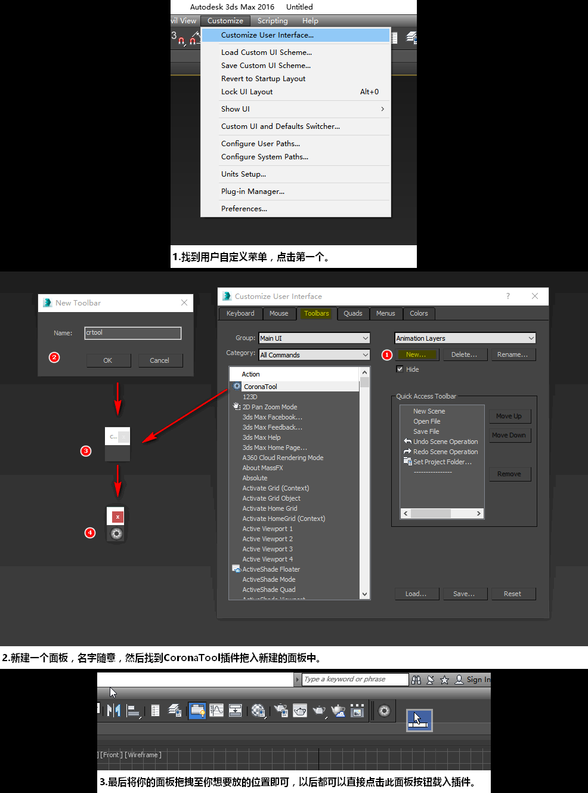Click OK in New Toolbar dialog
The image size is (588, 793).
[x=108, y=360]
